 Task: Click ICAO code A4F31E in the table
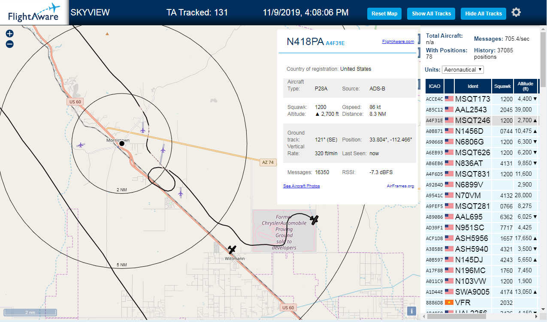(x=434, y=120)
